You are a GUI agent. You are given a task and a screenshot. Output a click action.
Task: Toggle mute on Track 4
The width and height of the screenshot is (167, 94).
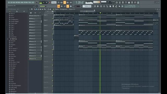pyautogui.click(x=52, y=34)
